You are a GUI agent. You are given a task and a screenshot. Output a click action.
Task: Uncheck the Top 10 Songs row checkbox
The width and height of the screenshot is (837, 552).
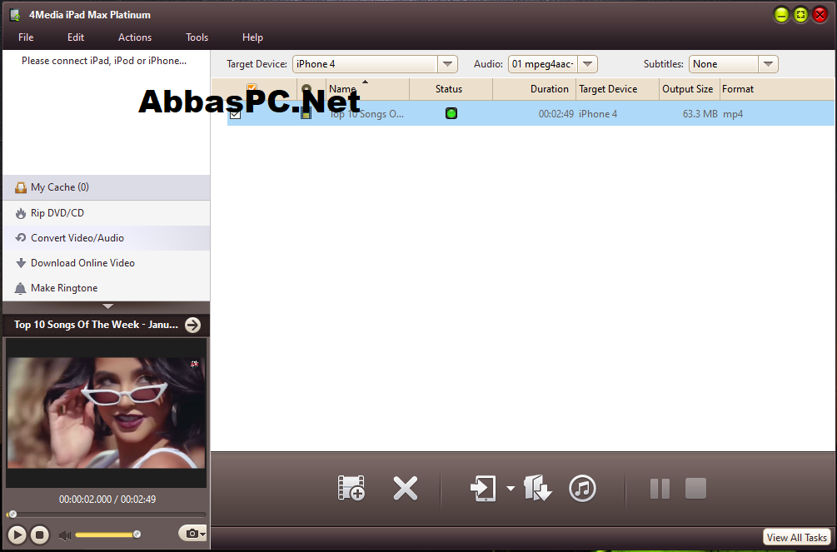coord(235,114)
